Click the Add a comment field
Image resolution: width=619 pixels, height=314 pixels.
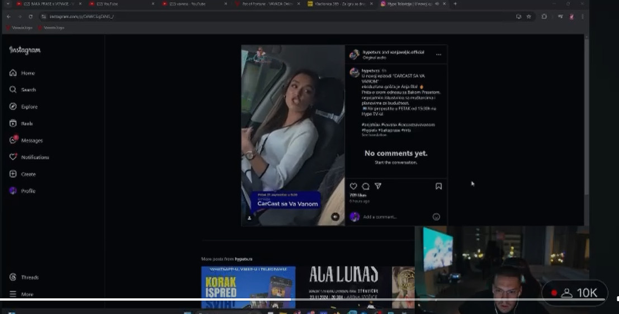(x=391, y=217)
